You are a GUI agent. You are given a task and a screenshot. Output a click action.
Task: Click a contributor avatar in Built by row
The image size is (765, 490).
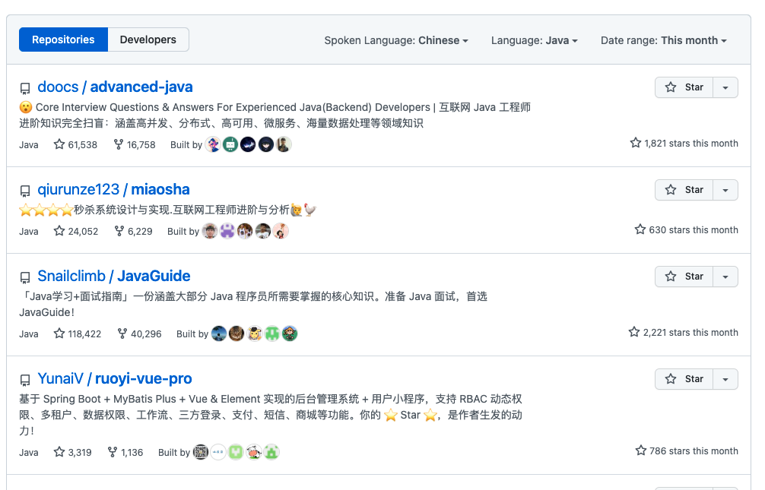pos(212,144)
